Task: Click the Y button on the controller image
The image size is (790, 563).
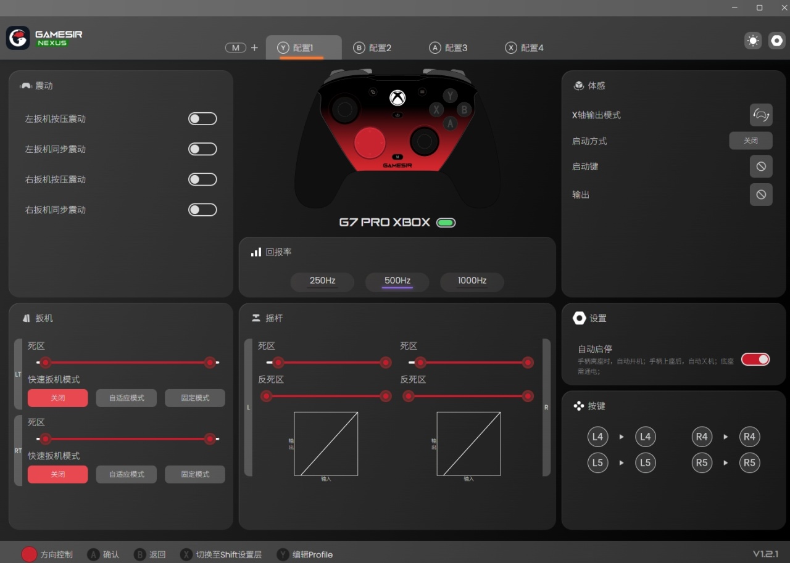Action: pyautogui.click(x=451, y=96)
